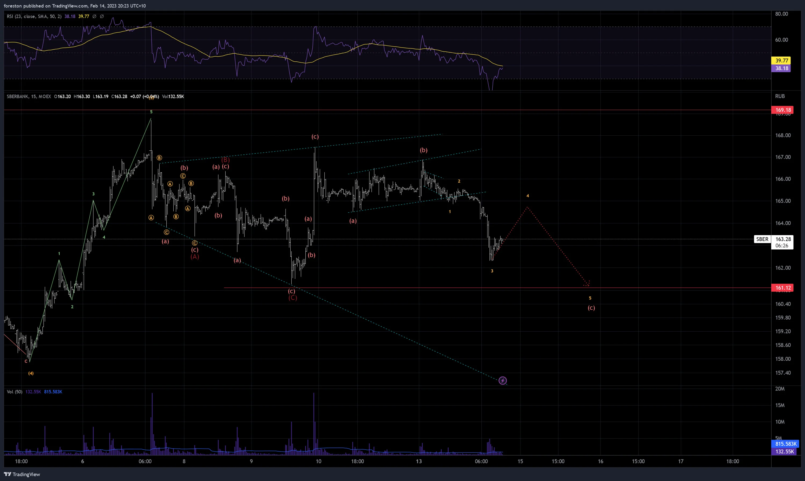Click the purple lightning bolt event icon
This screenshot has width=805, height=481.
[x=502, y=380]
